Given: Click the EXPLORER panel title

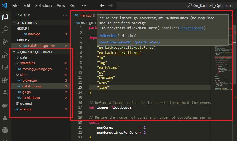Looking at the screenshot, I should [23, 15].
